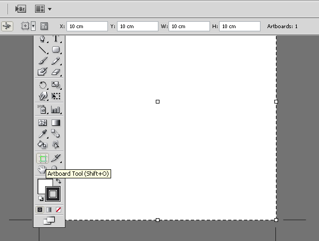The image size is (319, 241).
Task: Select the Eyedropper tool
Action: [43, 134]
